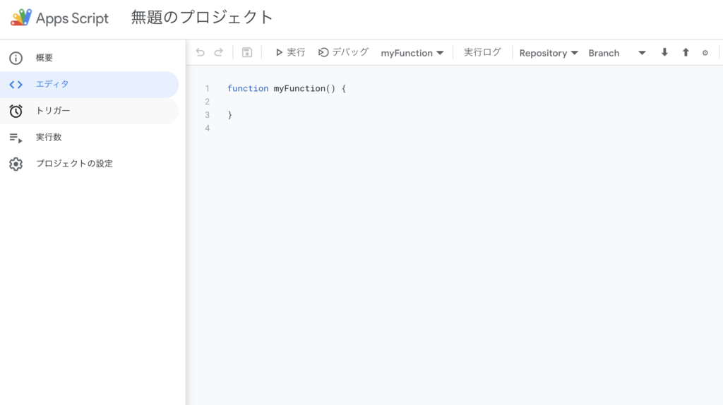Open GitHub assistant settings gear icon
Viewport: 723px width, 405px height.
click(x=705, y=53)
